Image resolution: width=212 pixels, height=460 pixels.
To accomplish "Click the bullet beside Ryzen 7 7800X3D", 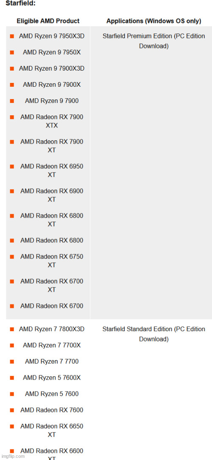I will tap(12, 329).
